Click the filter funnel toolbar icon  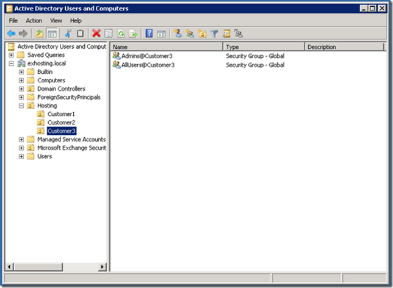pos(214,34)
